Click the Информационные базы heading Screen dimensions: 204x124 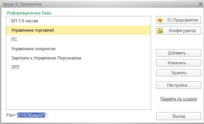click(29, 13)
